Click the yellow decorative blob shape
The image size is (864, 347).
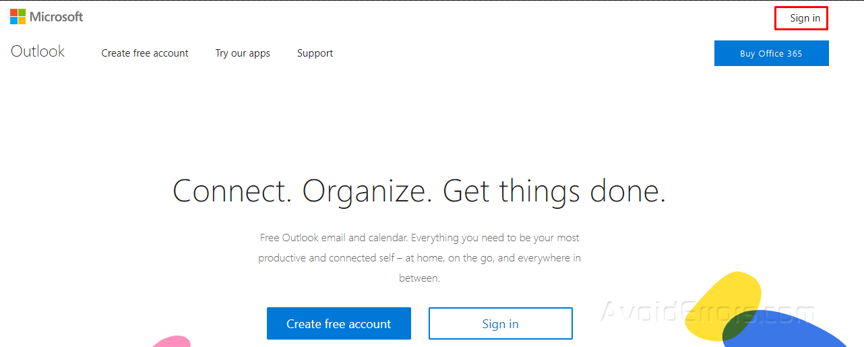722,302
